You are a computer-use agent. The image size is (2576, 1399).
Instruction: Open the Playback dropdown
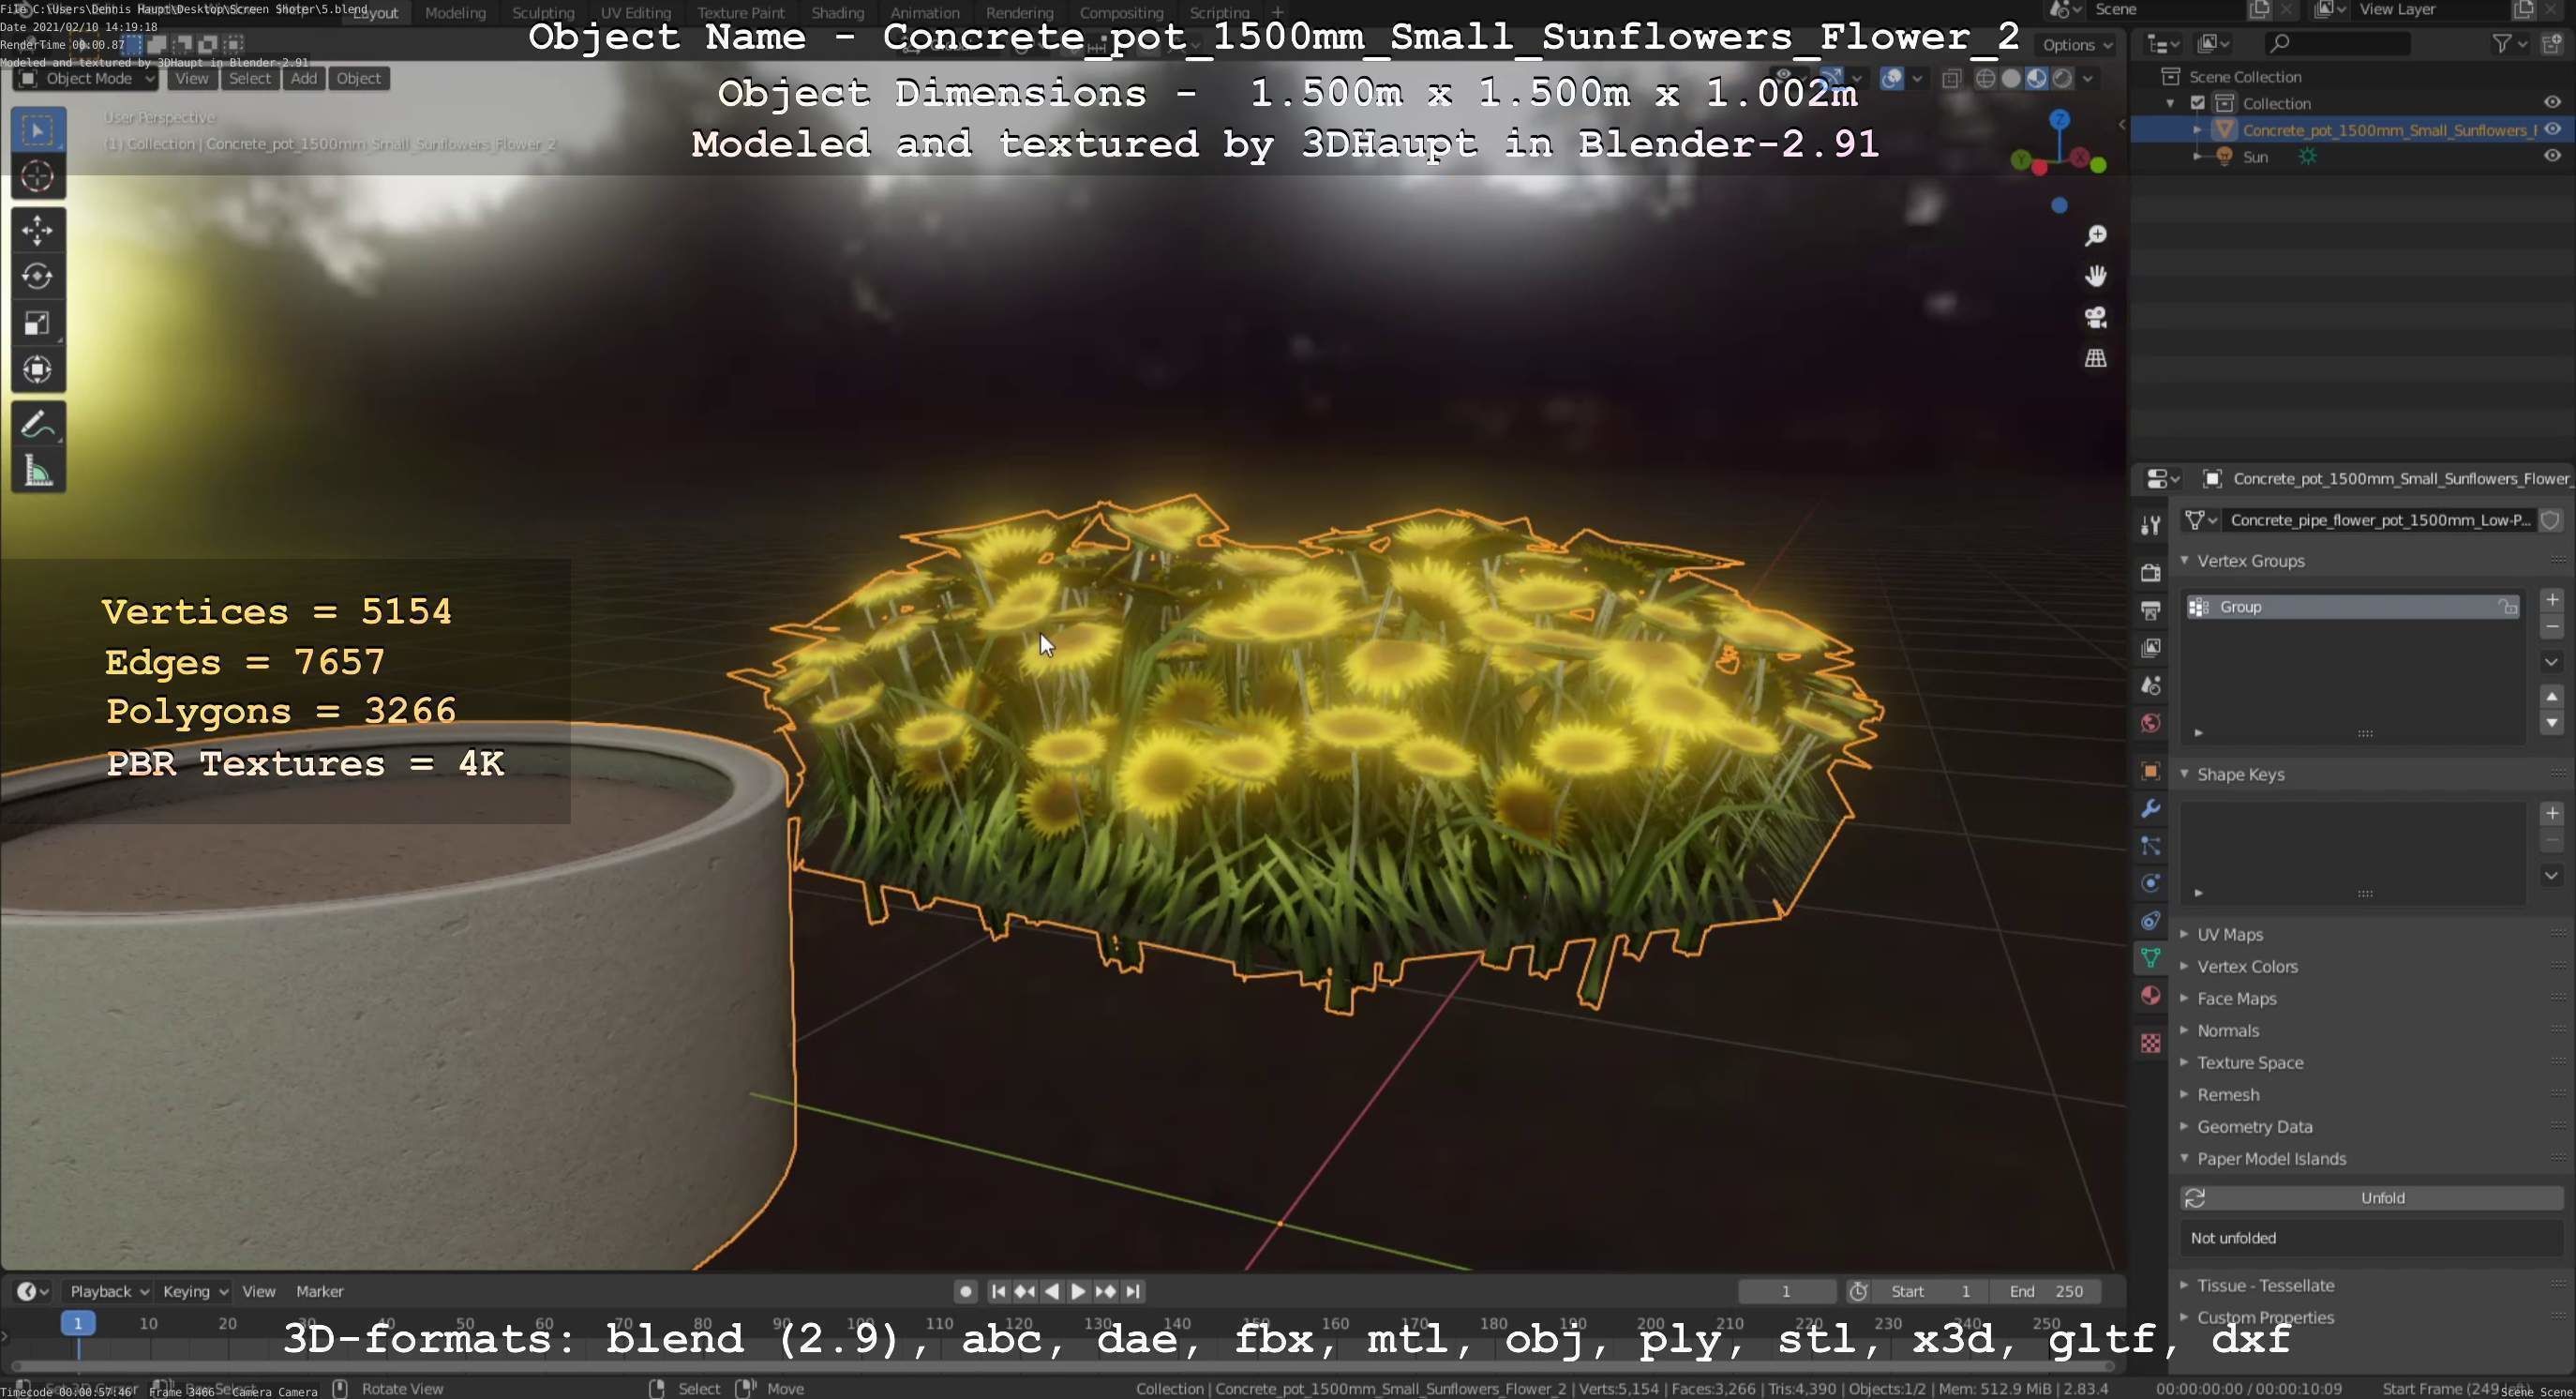pos(108,1291)
